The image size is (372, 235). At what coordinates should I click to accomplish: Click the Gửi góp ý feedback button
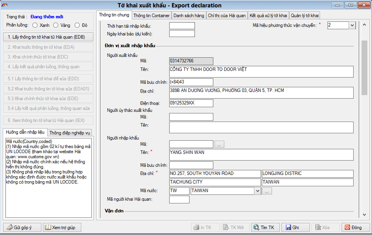[x=23, y=228]
